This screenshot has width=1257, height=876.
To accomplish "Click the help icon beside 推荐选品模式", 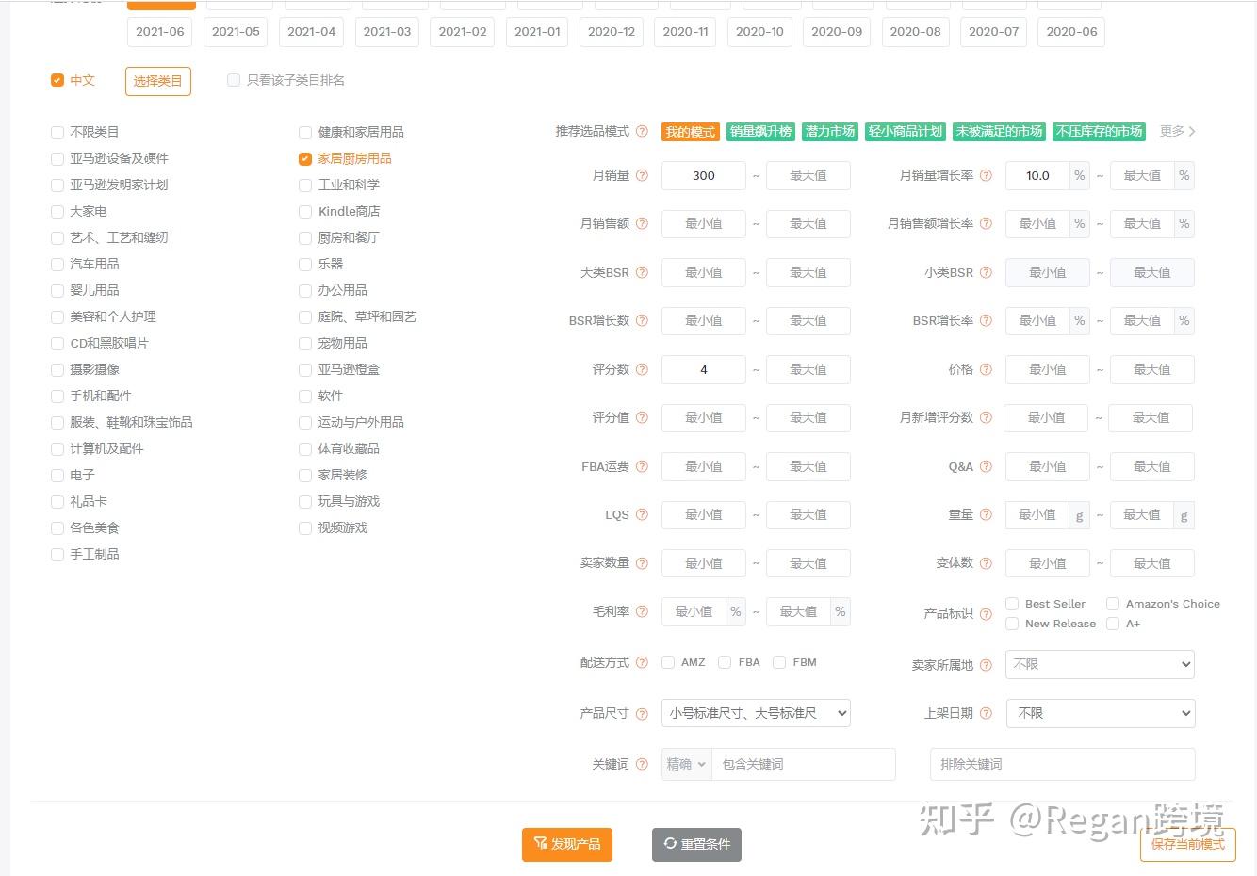I will click(x=642, y=132).
